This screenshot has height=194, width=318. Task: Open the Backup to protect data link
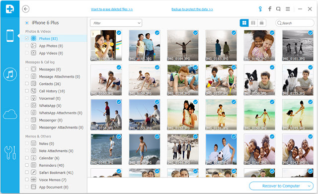[192, 9]
